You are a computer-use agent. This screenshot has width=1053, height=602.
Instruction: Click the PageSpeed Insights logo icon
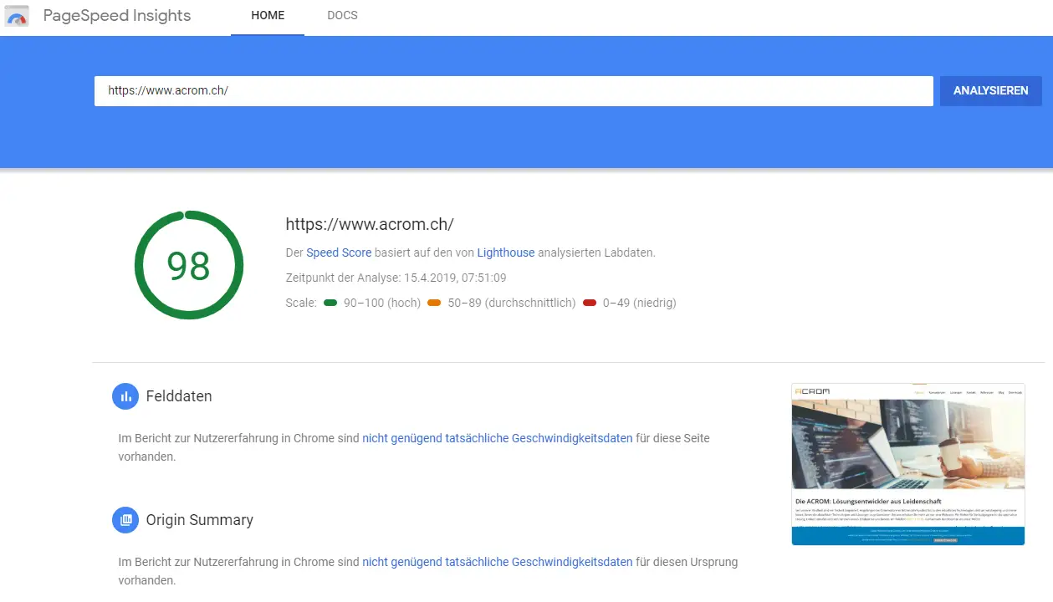tap(17, 16)
